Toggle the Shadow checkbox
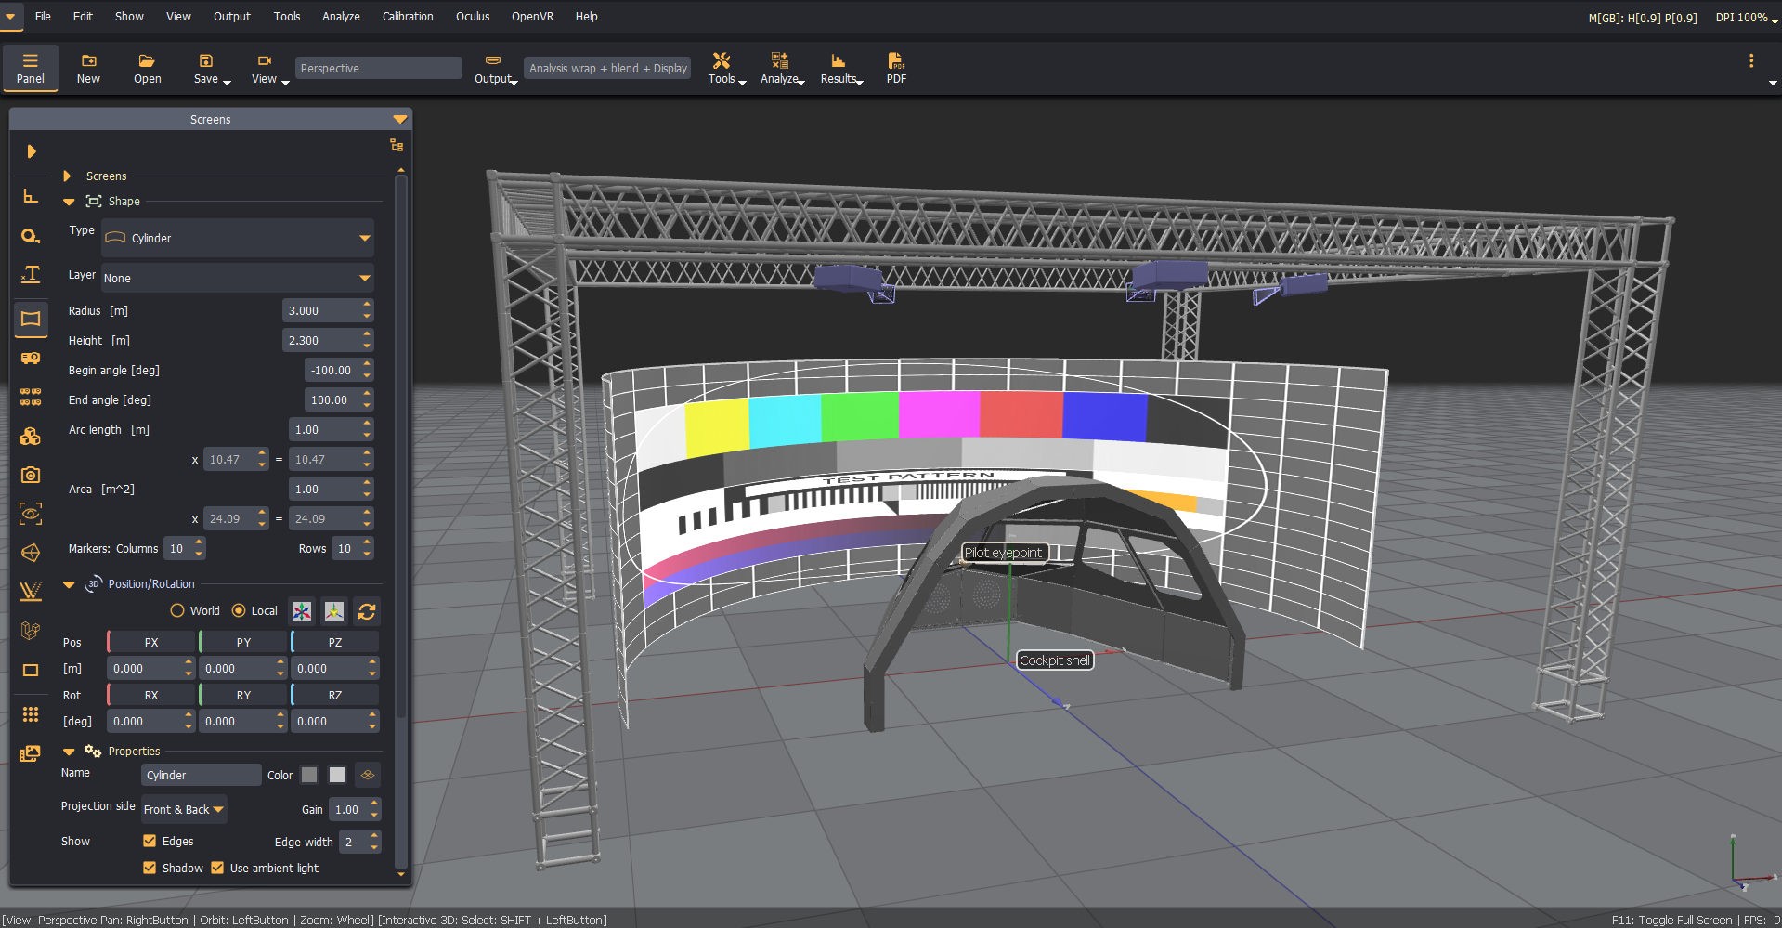This screenshot has width=1782, height=928. pos(150,868)
